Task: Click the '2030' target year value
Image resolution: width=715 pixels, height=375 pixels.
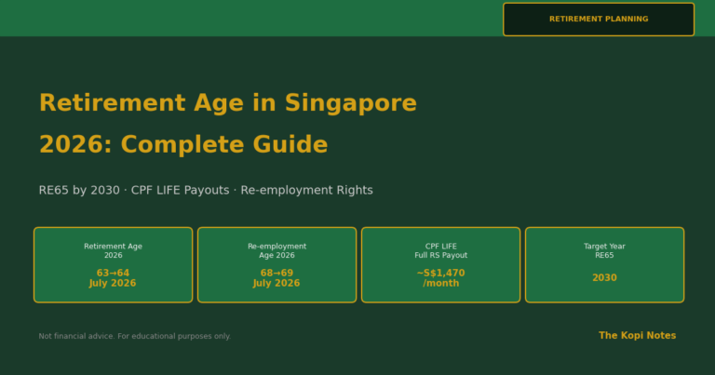Action: [604, 278]
